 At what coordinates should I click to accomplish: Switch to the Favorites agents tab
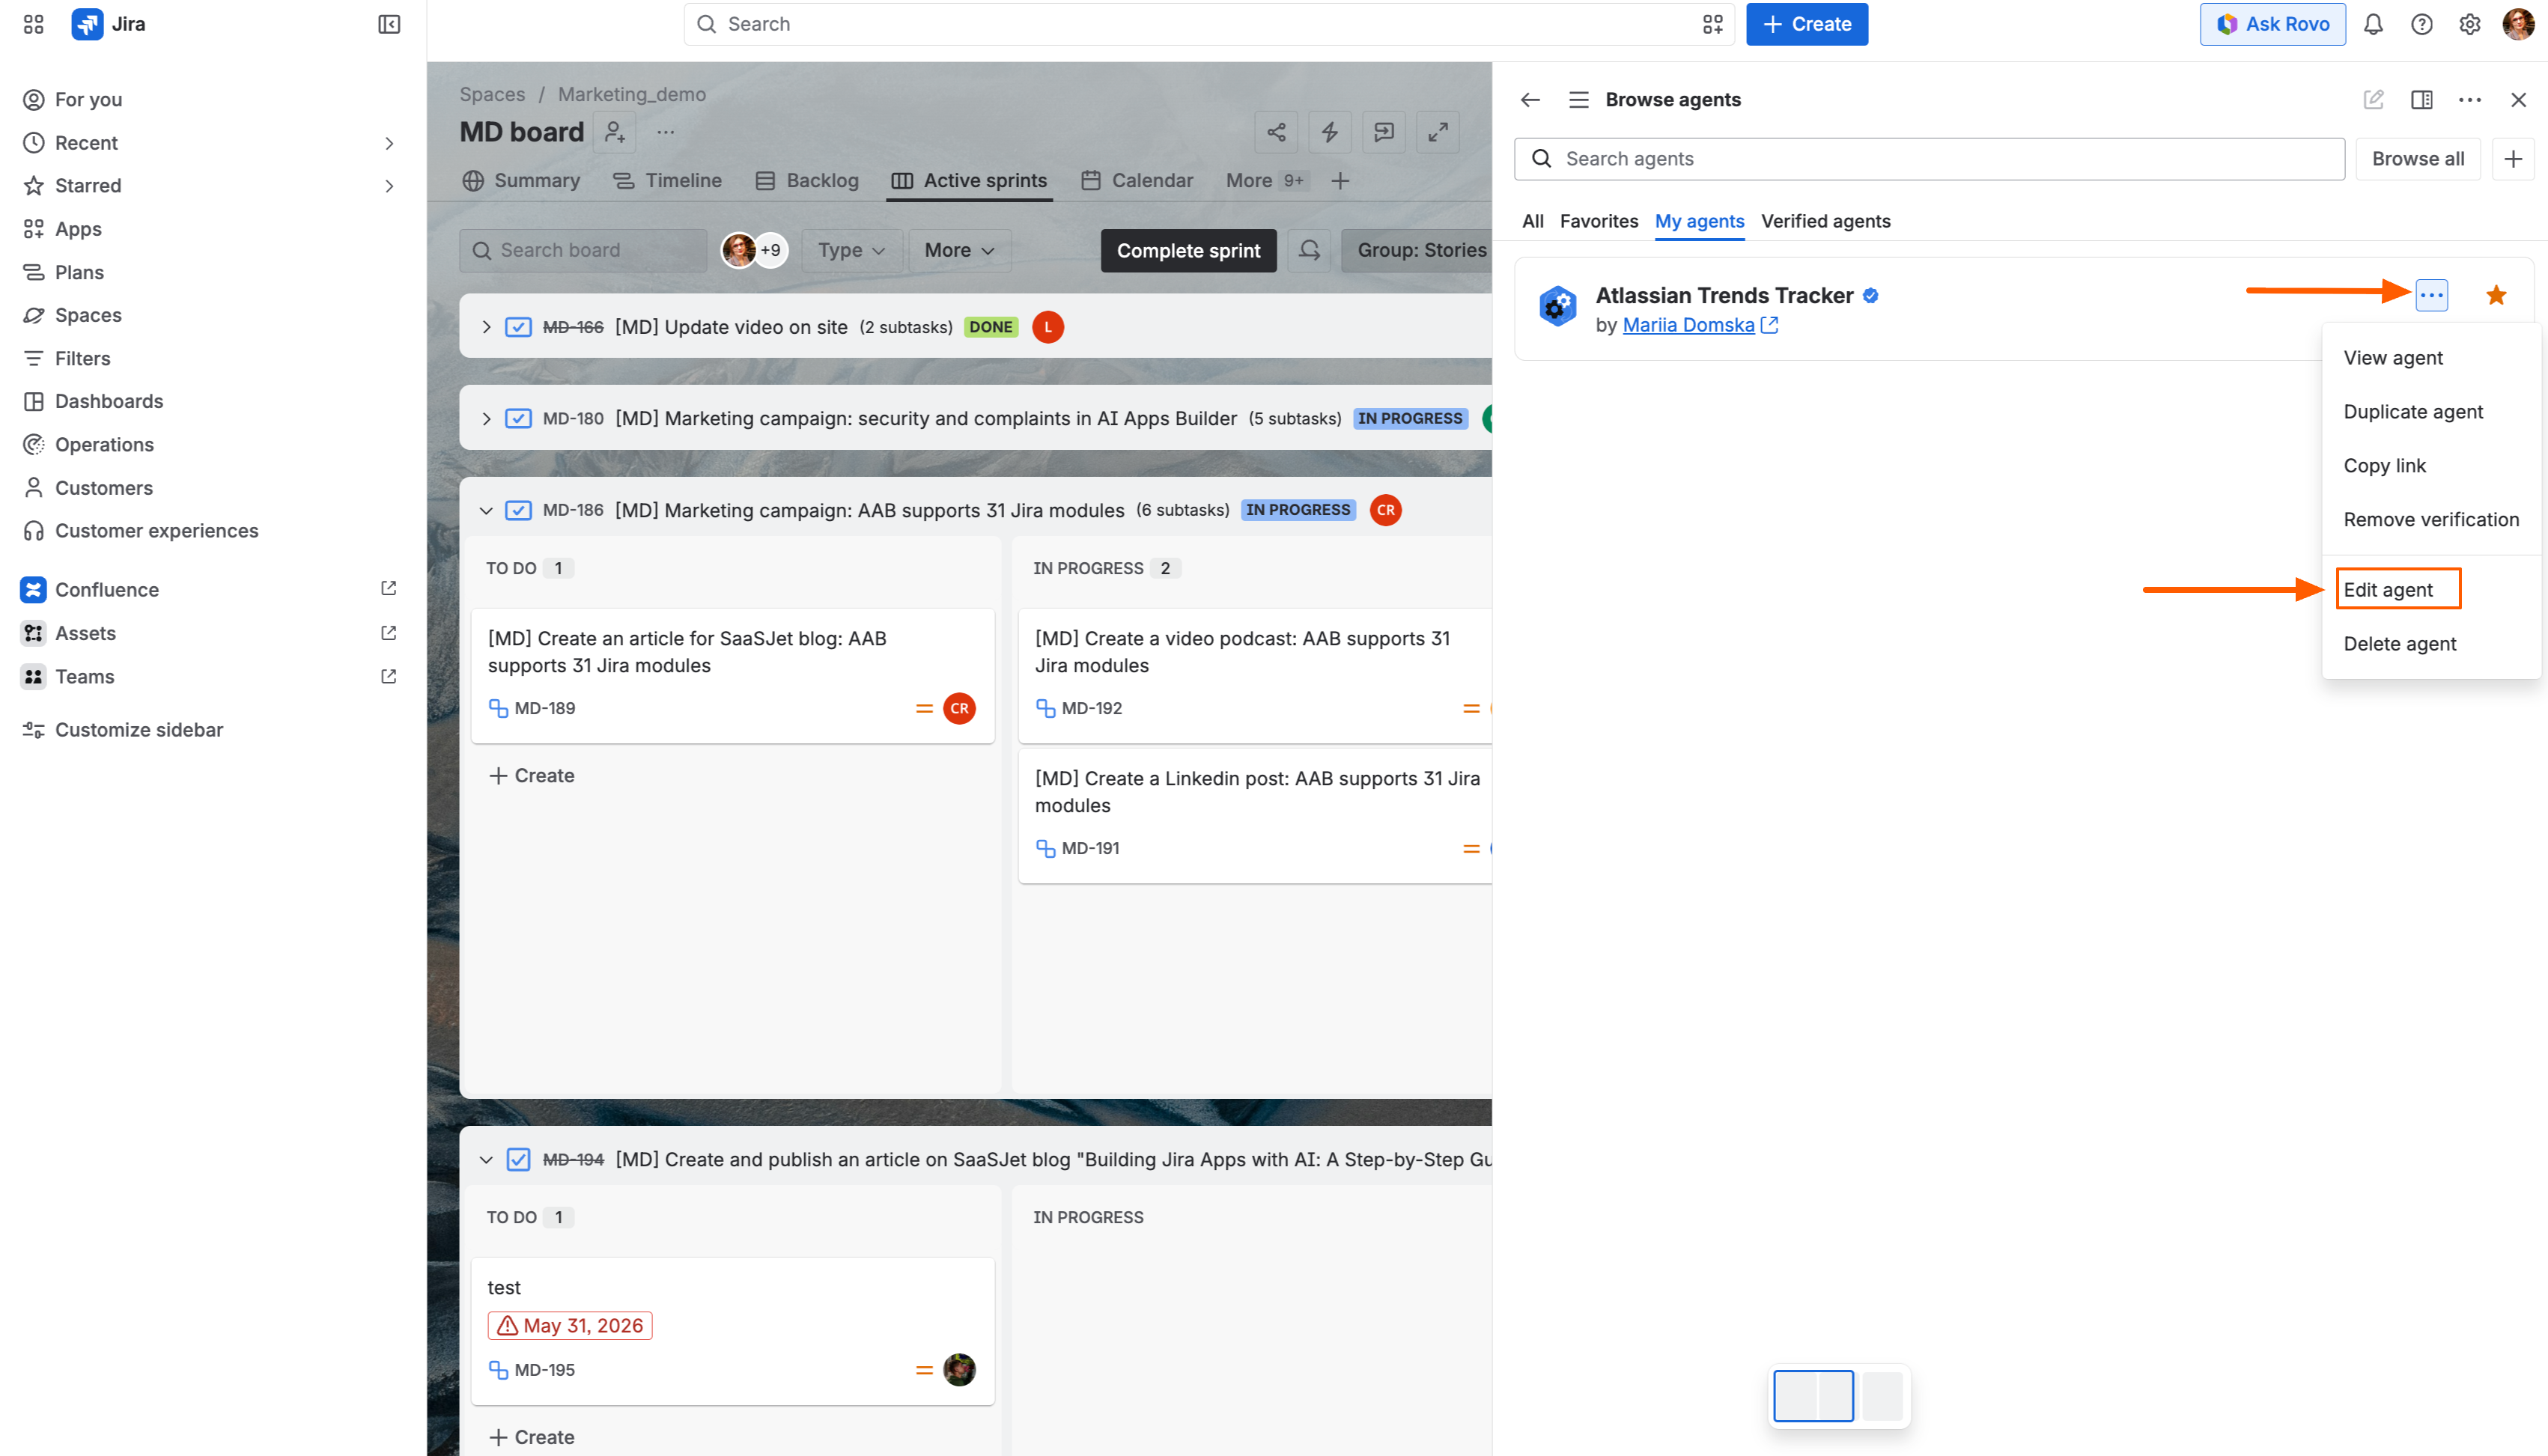[1599, 221]
